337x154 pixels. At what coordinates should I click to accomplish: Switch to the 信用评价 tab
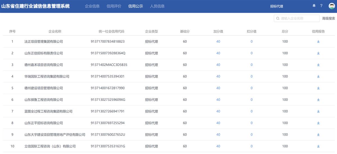click(114, 6)
